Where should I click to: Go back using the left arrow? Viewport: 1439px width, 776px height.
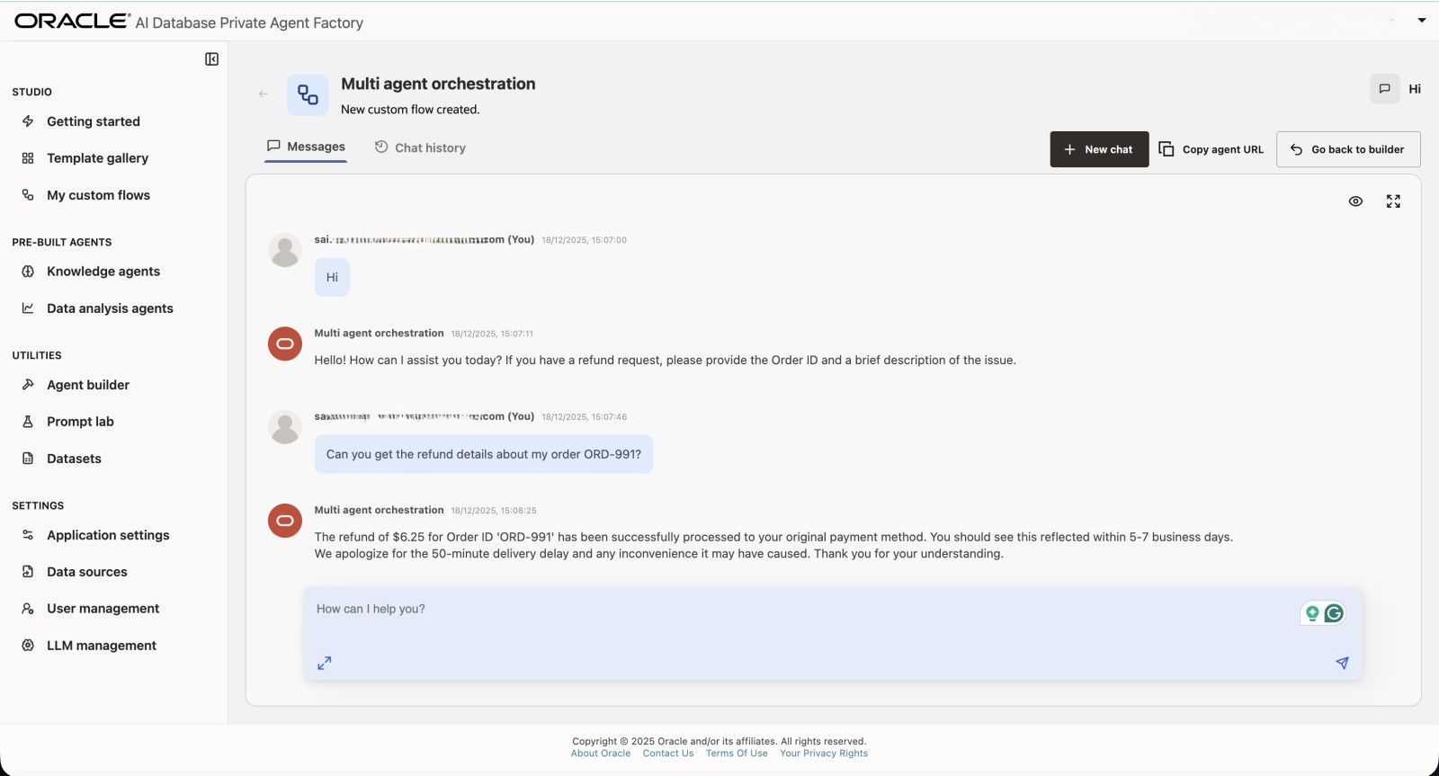click(x=264, y=94)
